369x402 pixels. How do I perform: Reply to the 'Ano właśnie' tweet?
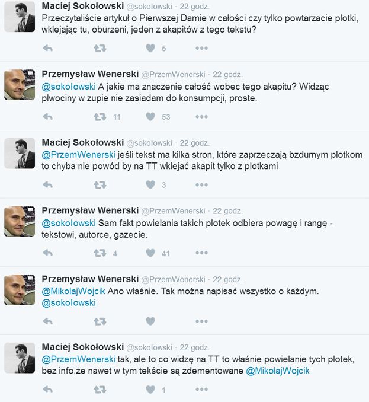tap(47, 321)
